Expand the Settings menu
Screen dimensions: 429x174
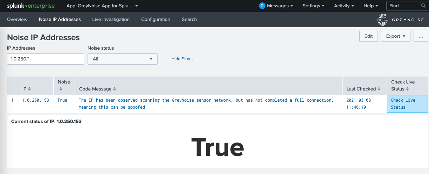[313, 6]
